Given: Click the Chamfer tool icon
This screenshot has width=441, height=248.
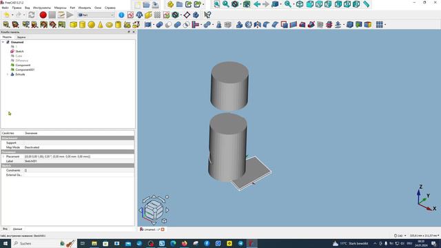Looking at the screenshot, I should [x=276, y=25].
